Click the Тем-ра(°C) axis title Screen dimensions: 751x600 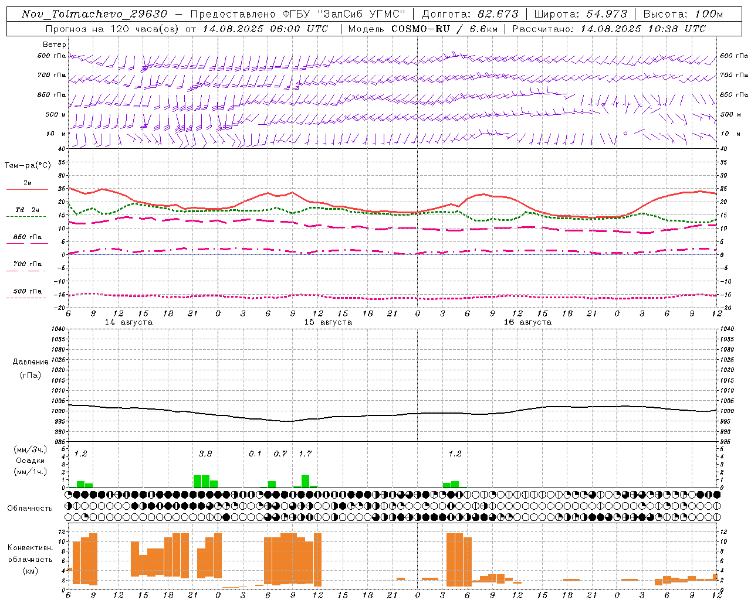point(27,166)
